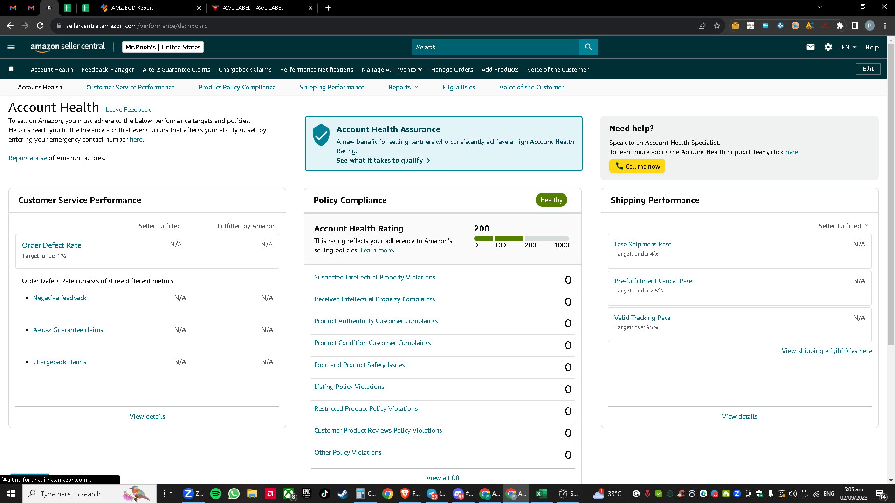Open Feedback Manager in the top menu
The height and width of the screenshot is (503, 895).
click(108, 69)
